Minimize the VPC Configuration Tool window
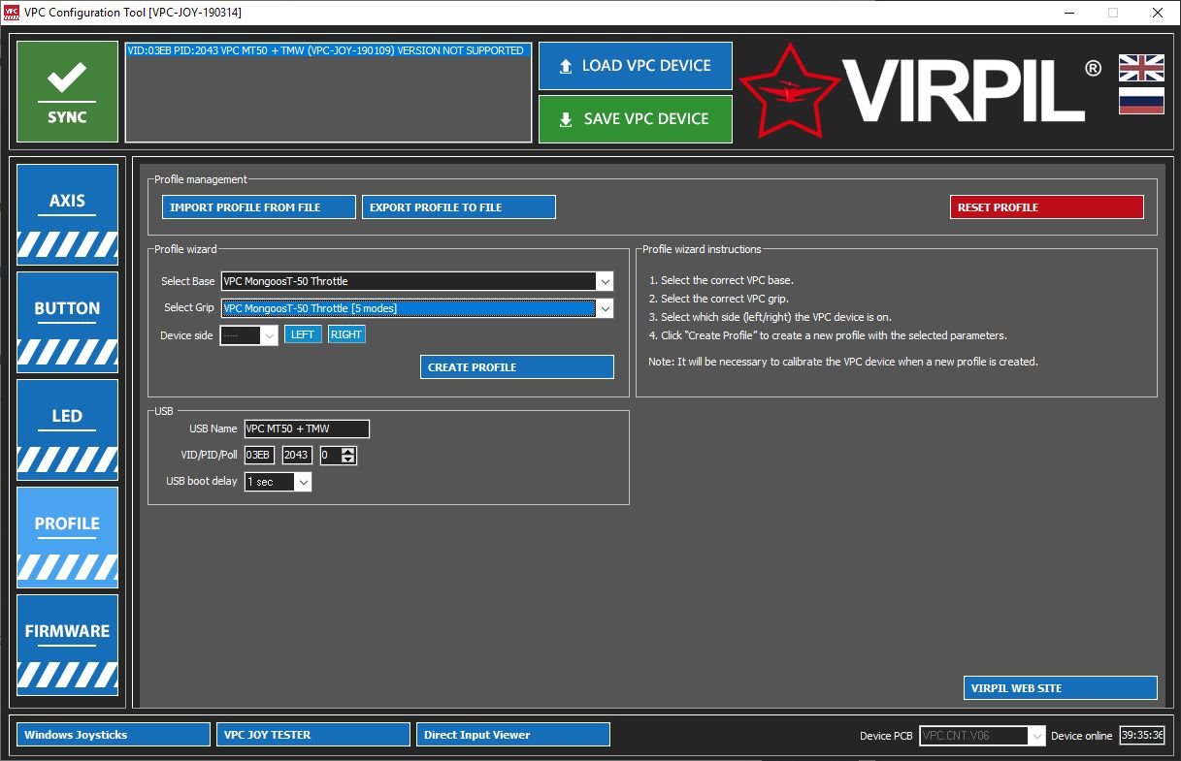 pos(1068,13)
